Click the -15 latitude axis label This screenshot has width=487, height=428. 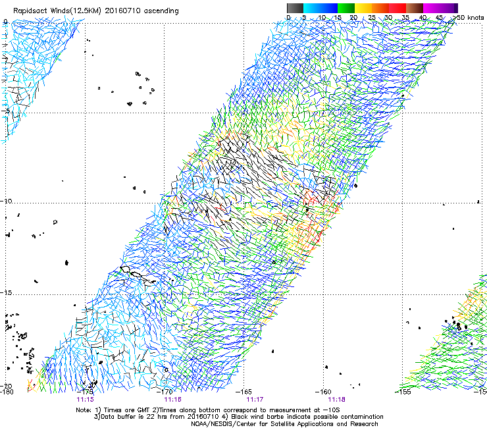coord(6,293)
